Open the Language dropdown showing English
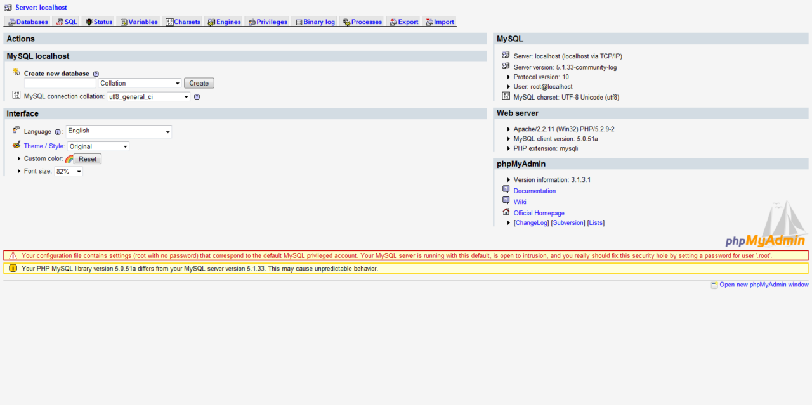Viewport: 812px width, 405px height. [x=119, y=132]
